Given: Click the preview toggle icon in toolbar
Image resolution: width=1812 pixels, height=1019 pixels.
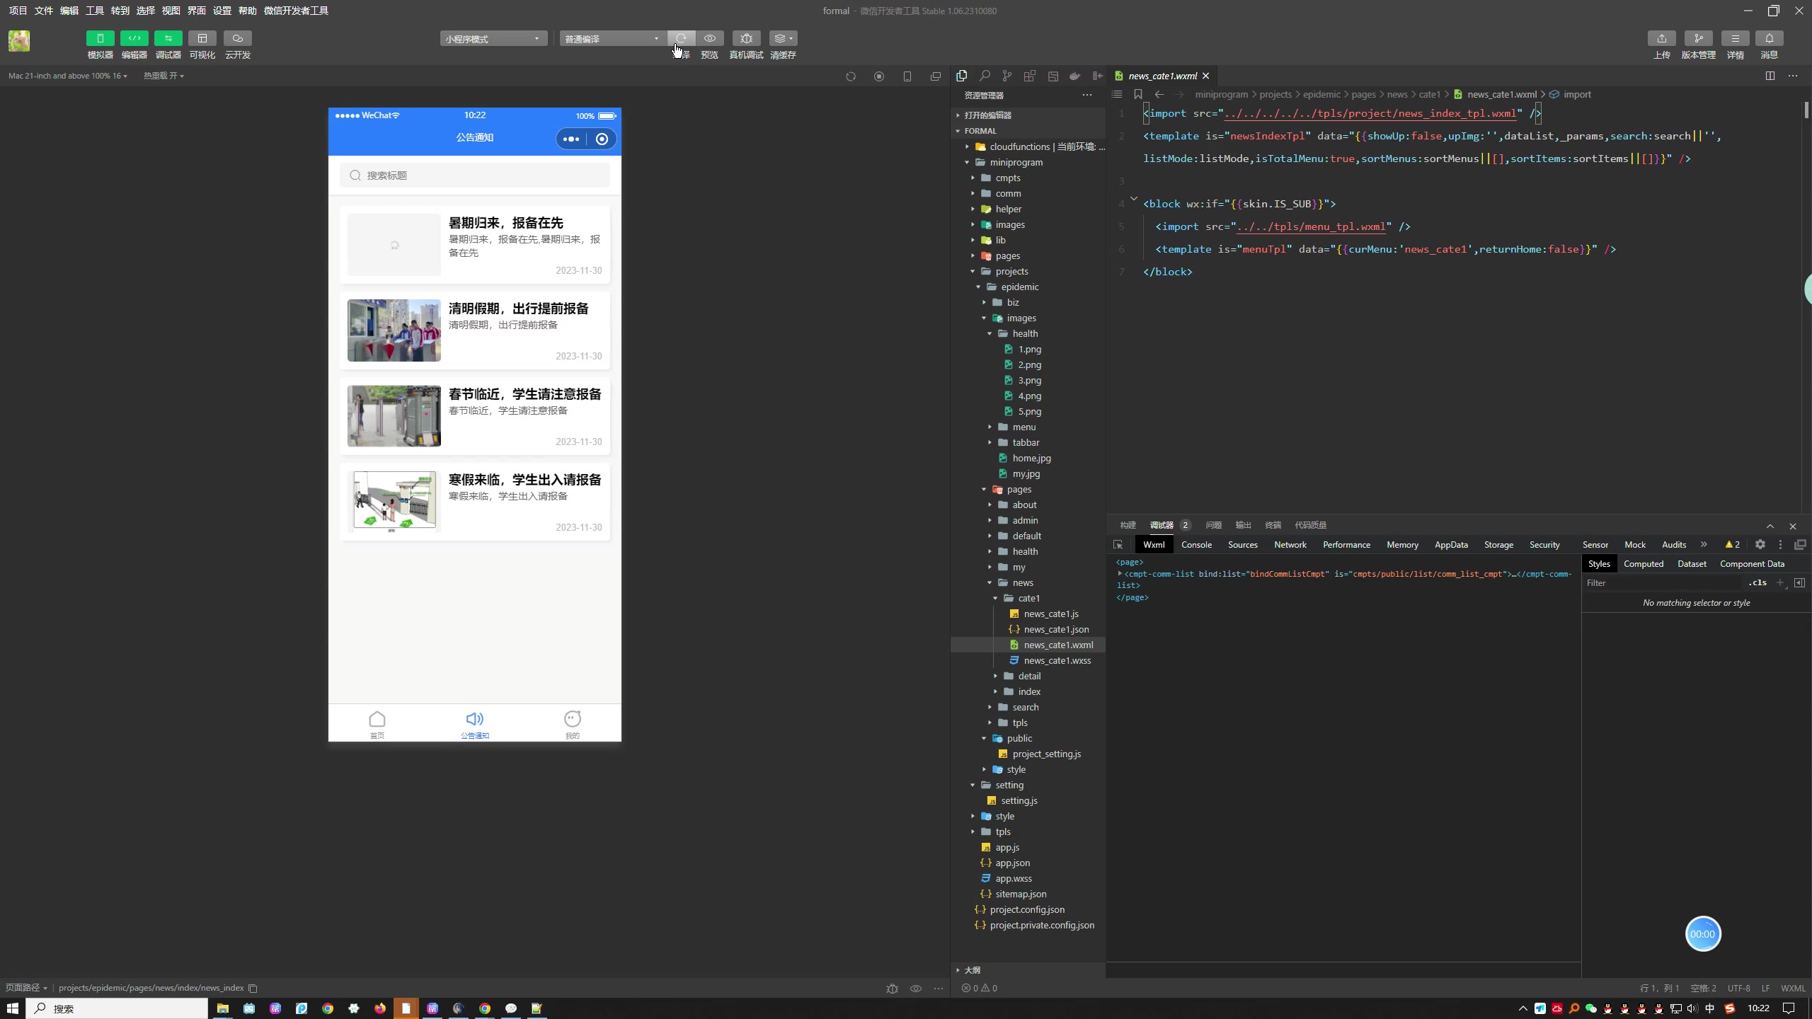Looking at the screenshot, I should tap(709, 38).
